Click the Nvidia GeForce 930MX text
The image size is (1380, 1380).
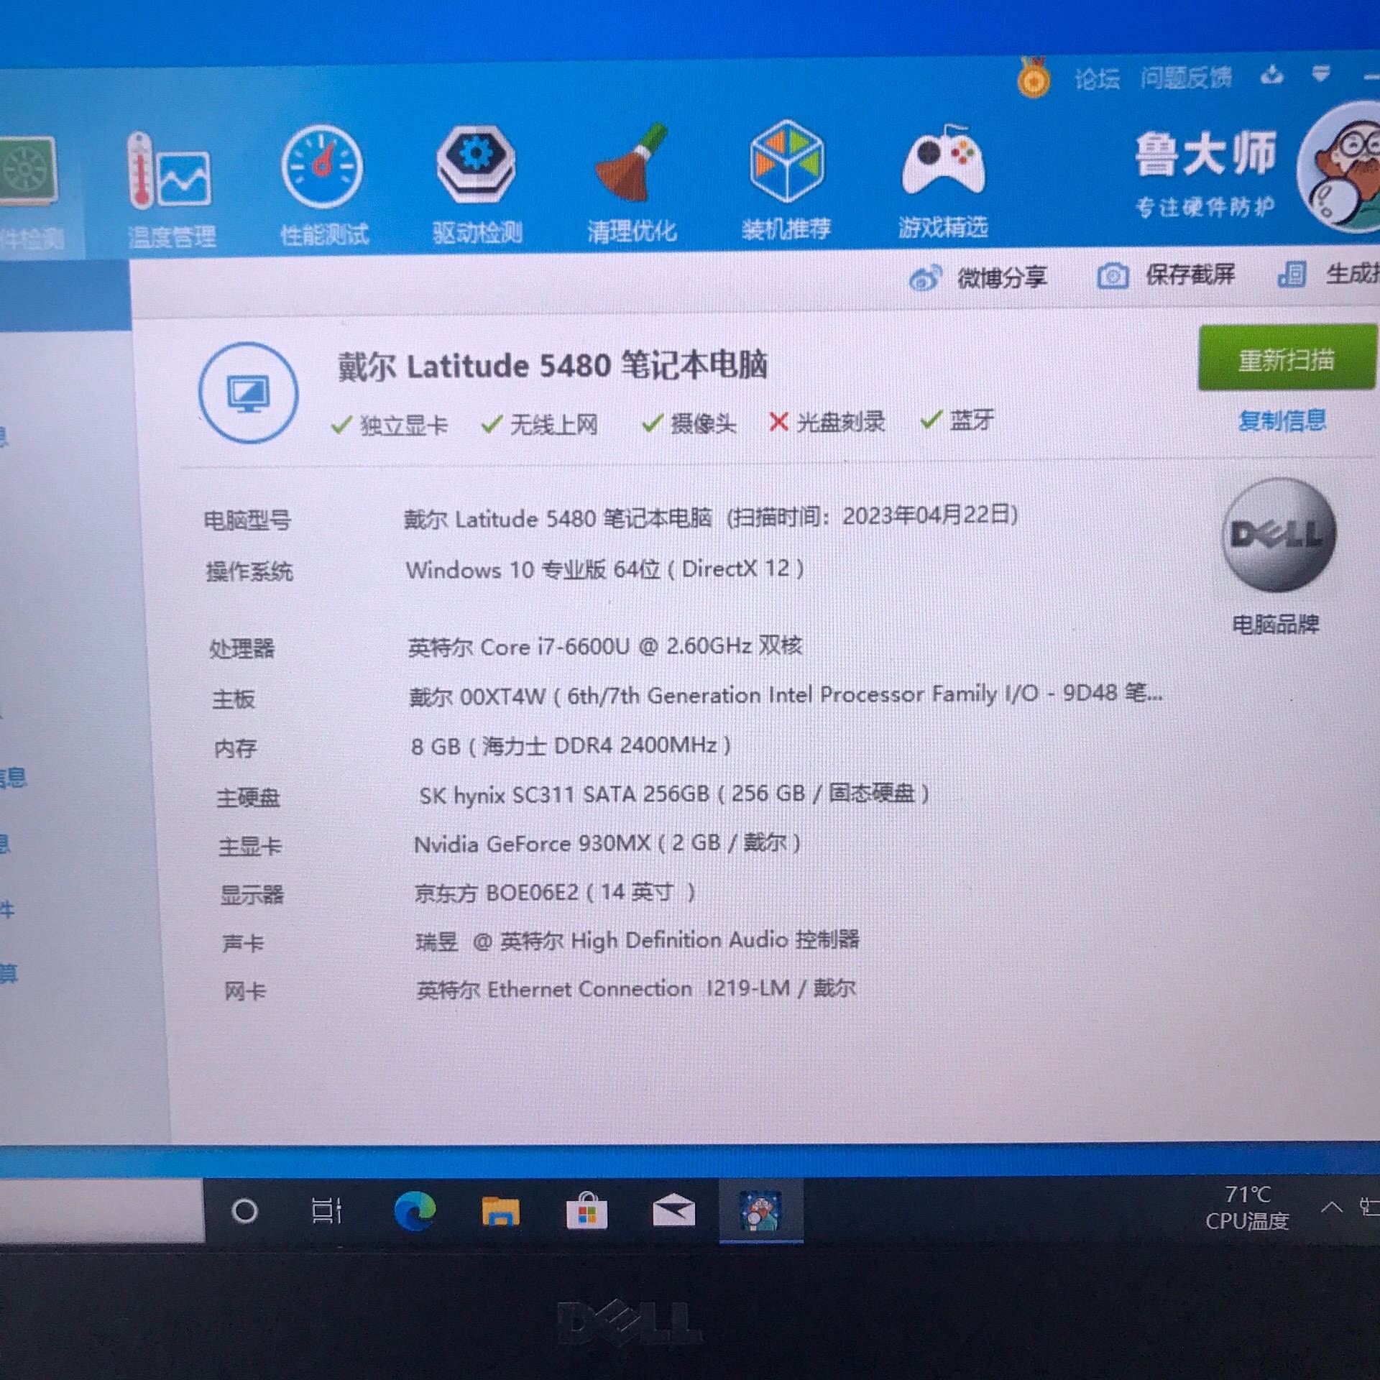(607, 843)
